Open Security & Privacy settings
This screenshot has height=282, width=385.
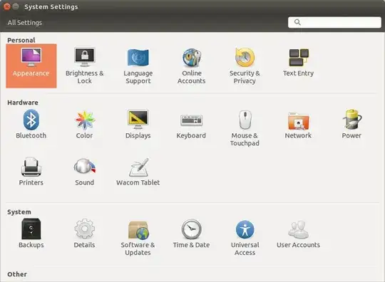[x=245, y=66]
